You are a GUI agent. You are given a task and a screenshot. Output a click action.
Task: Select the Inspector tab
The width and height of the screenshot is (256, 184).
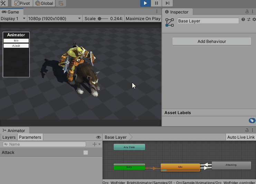[x=177, y=12]
